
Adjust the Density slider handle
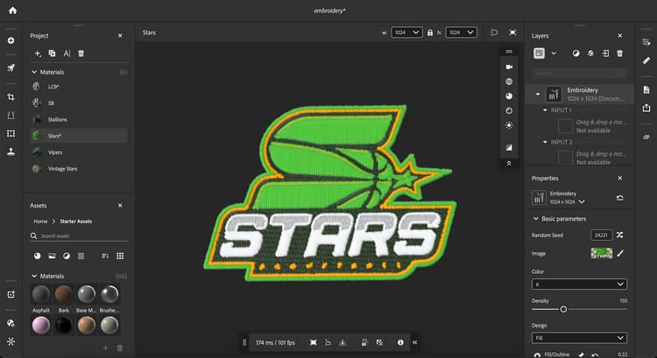(x=563, y=310)
